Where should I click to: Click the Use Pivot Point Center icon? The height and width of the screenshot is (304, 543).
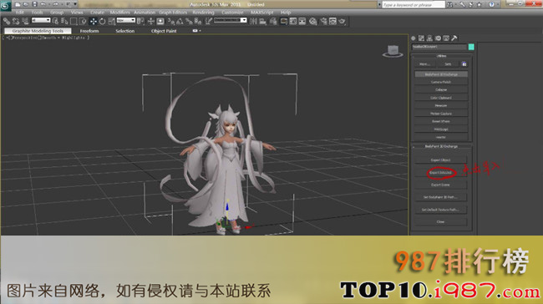tap(140, 22)
